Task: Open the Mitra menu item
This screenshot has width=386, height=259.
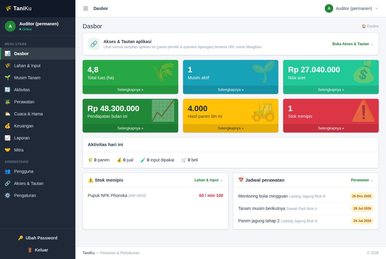Action: pyautogui.click(x=38, y=150)
